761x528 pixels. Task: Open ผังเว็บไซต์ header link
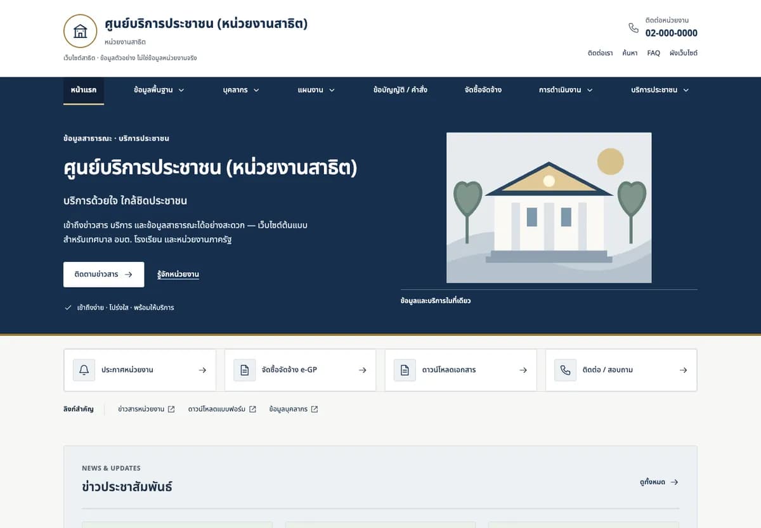point(684,53)
